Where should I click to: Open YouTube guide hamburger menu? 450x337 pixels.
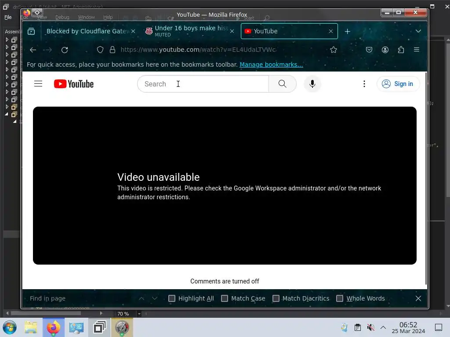point(38,84)
